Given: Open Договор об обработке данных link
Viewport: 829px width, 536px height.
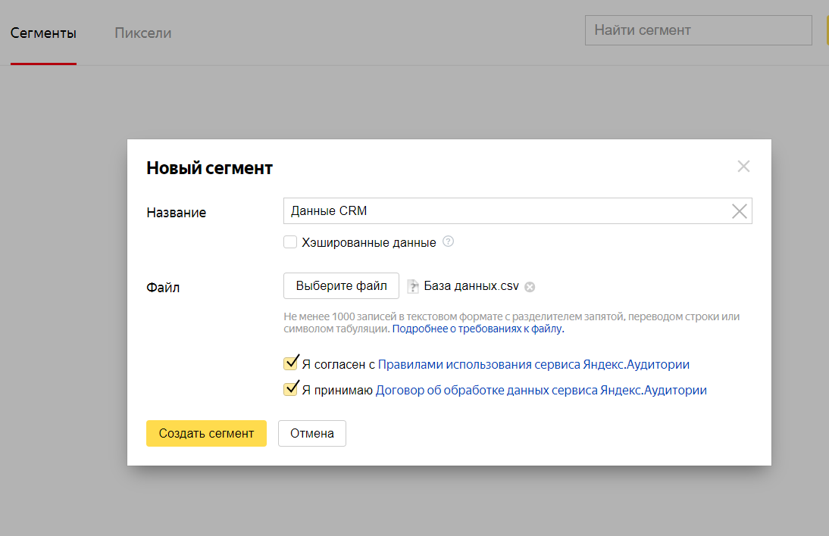Looking at the screenshot, I should [541, 391].
